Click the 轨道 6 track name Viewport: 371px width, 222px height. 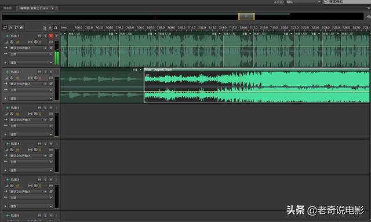pos(15,216)
